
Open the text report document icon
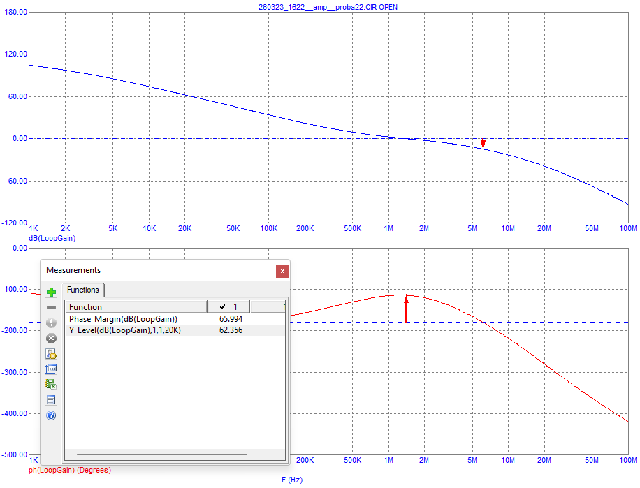pyautogui.click(x=51, y=400)
